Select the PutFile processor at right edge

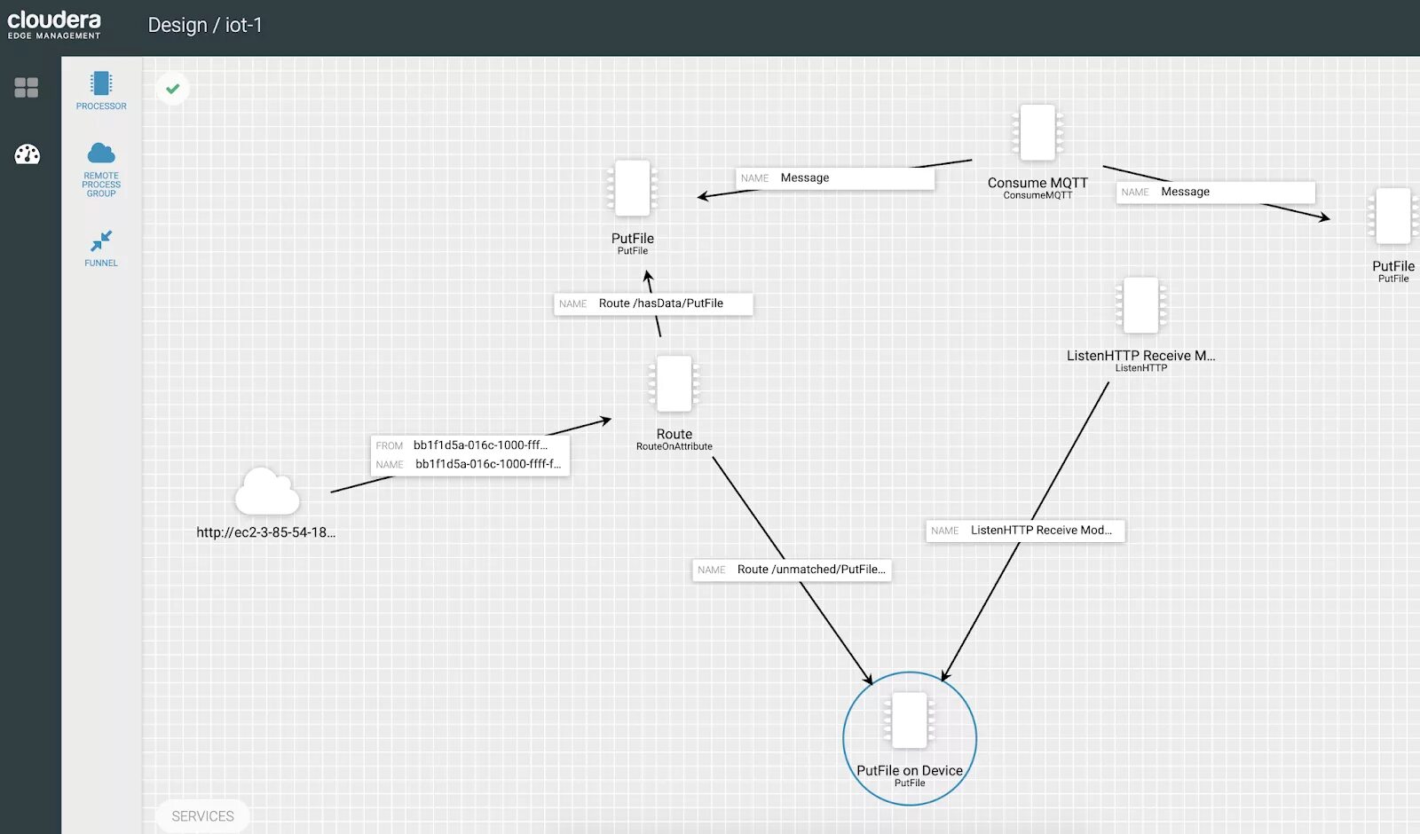(1393, 216)
